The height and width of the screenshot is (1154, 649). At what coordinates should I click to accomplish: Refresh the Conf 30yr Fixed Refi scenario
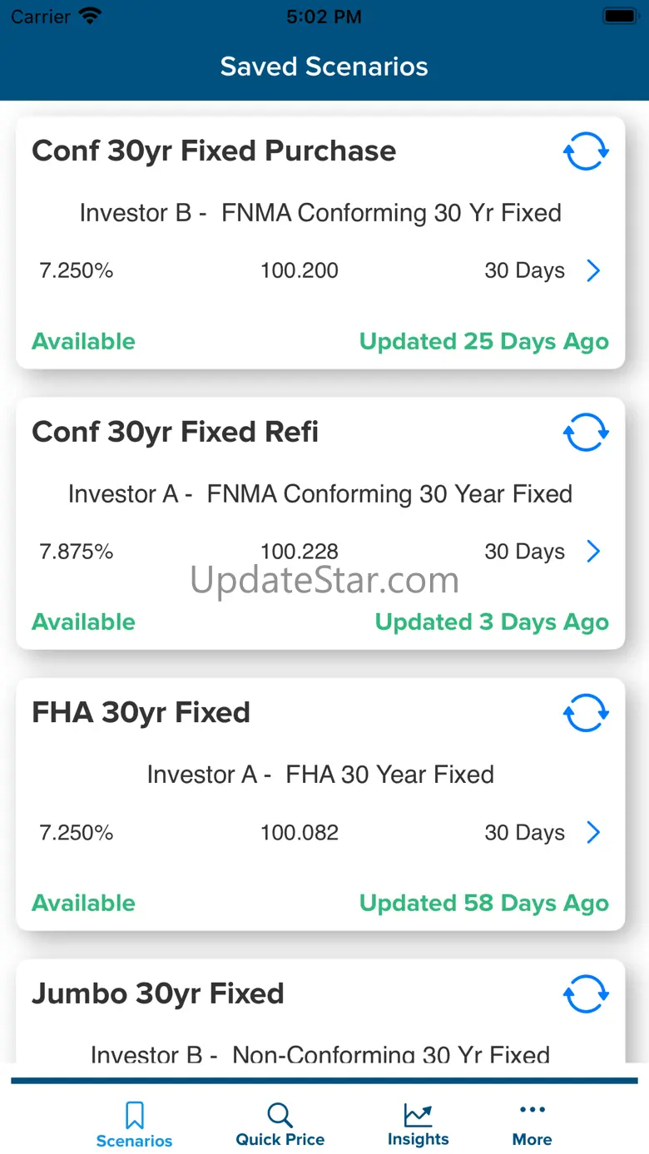click(586, 433)
